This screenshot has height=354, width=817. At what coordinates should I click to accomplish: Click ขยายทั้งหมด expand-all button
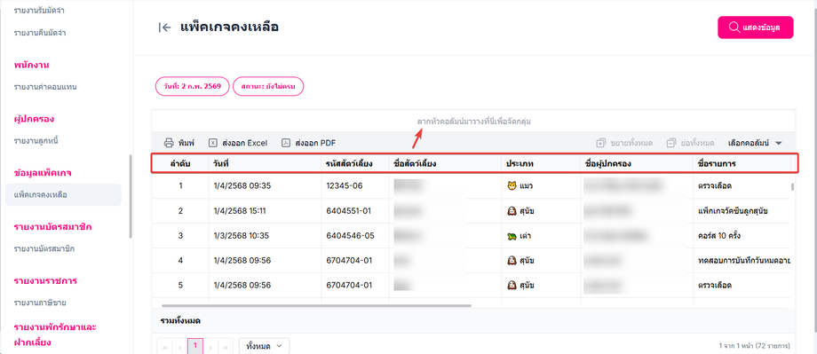pos(624,143)
